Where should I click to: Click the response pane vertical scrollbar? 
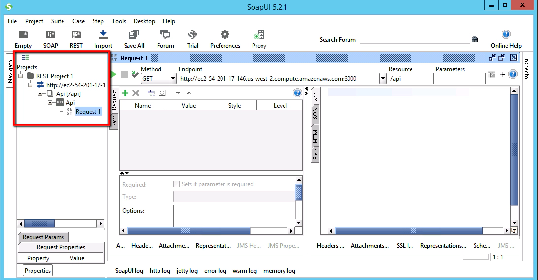point(514,150)
